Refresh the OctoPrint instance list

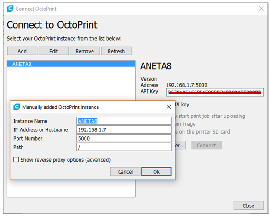pyautogui.click(x=116, y=51)
